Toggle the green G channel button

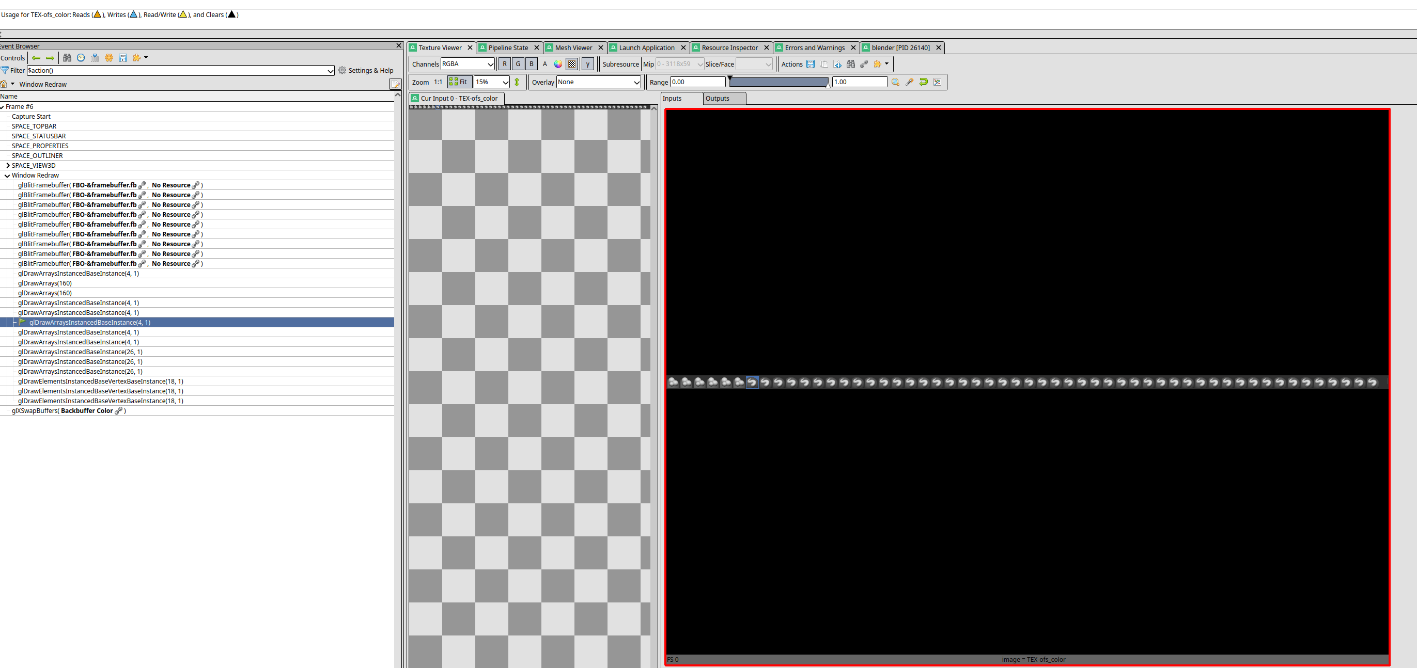tap(518, 65)
